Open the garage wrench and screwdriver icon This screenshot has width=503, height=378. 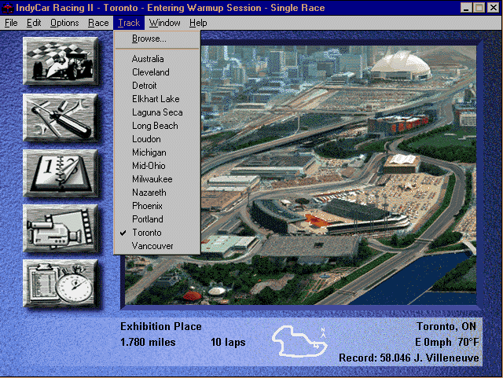pyautogui.click(x=60, y=117)
